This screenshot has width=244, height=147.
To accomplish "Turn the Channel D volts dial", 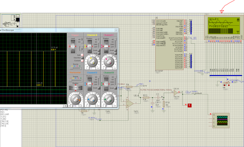I will click(x=109, y=99).
